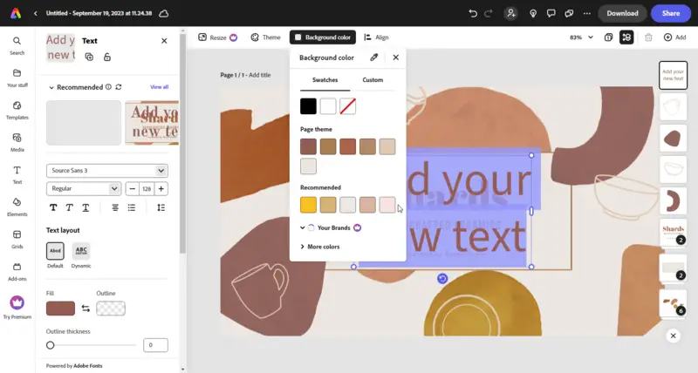Viewport: 698px width, 373px height.
Task: Expand More colors
Action: 320,247
